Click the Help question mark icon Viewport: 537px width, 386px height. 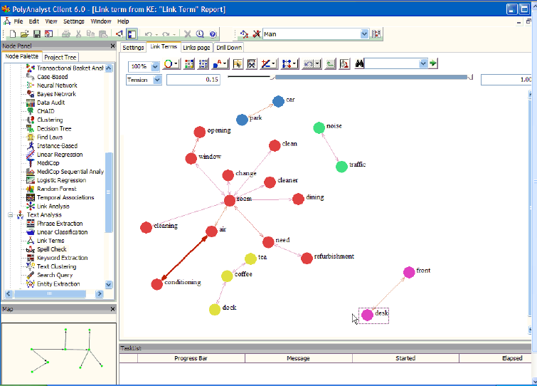[x=213, y=33]
